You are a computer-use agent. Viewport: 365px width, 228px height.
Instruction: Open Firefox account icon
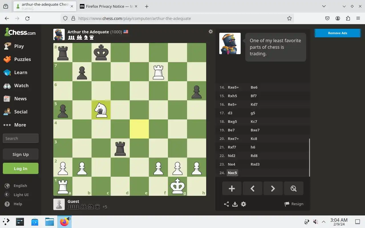click(x=338, y=18)
